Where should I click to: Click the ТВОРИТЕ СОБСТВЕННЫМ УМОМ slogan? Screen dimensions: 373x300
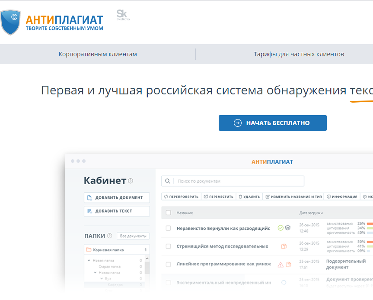[x=64, y=29]
